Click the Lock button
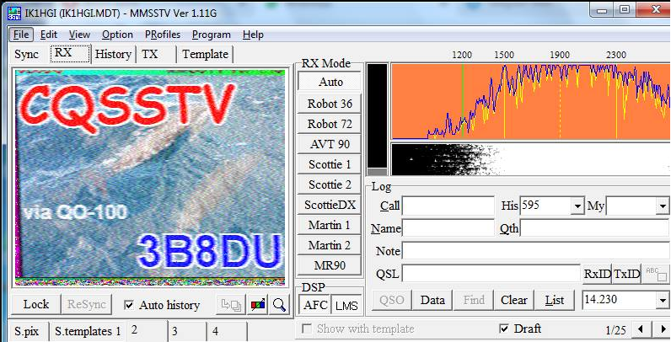The width and height of the screenshot is (671, 342). pos(36,305)
